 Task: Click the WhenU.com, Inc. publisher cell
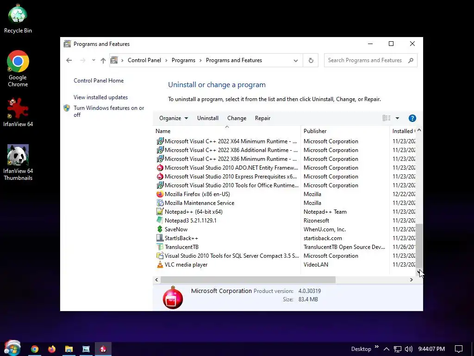tap(324, 229)
